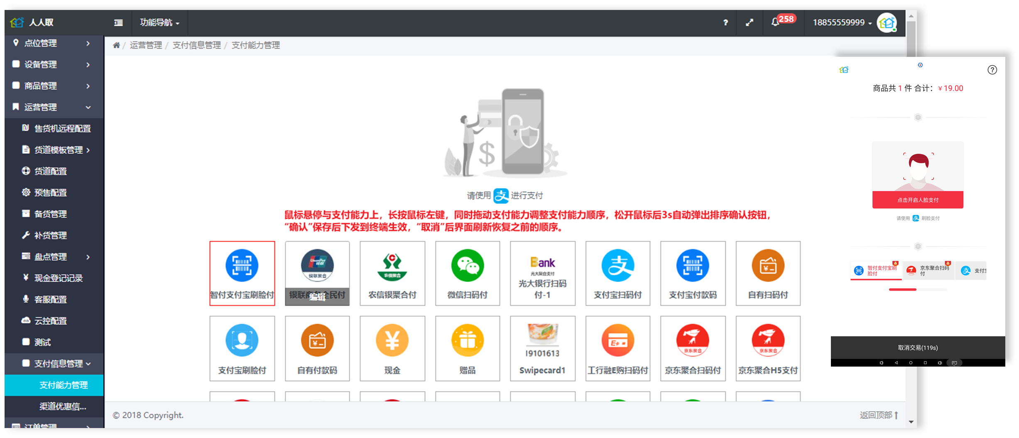Screen dimensions: 1019x438
Task: Open 货道配置 in sidebar
Action: point(54,171)
